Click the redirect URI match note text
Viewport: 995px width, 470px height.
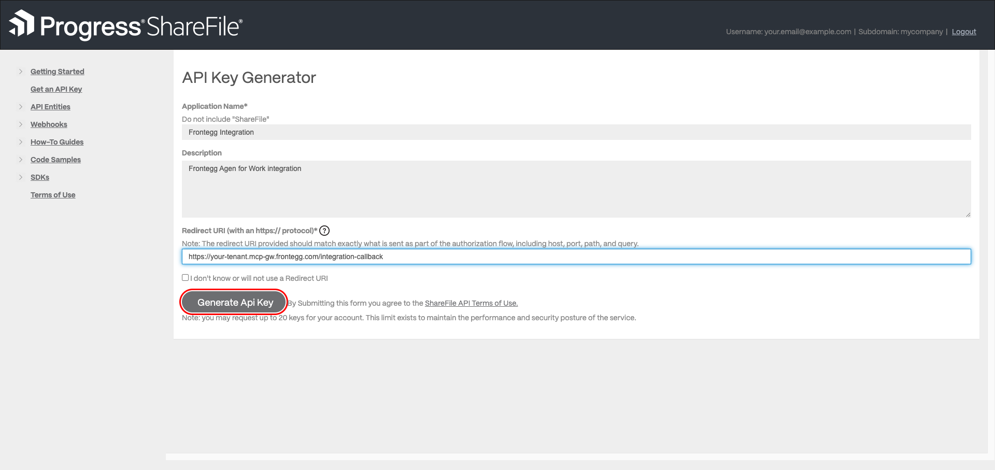pos(410,244)
